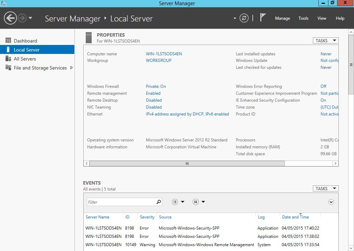Click the search magnifier in Filter box

(159, 202)
